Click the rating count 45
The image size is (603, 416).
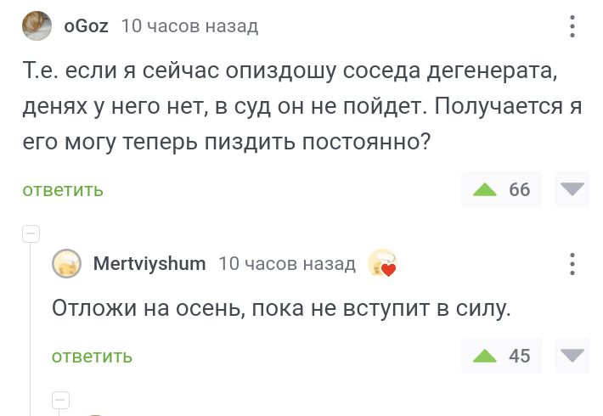[519, 356]
